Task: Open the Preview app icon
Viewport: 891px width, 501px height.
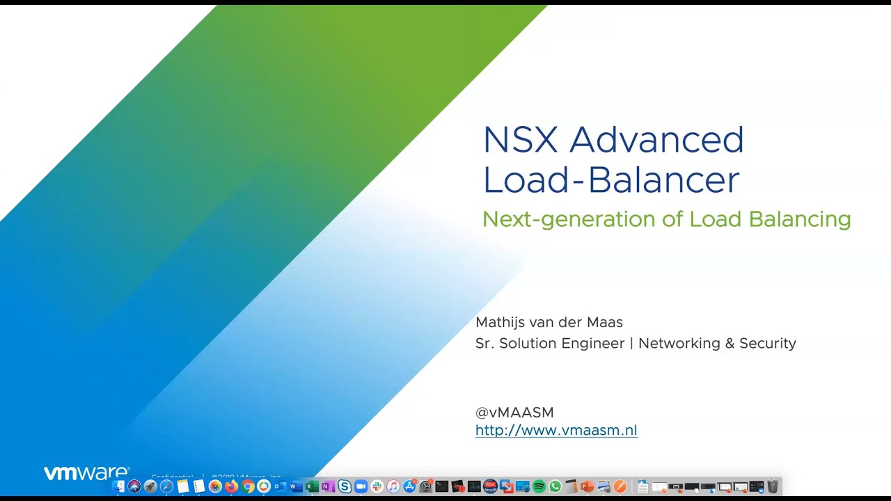Action: tap(603, 486)
